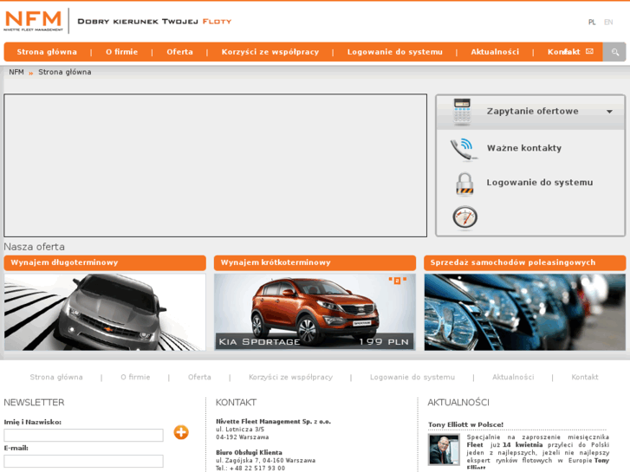Click 'Tel.: +48 22 517 93 00' text
Image resolution: width=630 pixels, height=472 pixels.
click(250, 468)
